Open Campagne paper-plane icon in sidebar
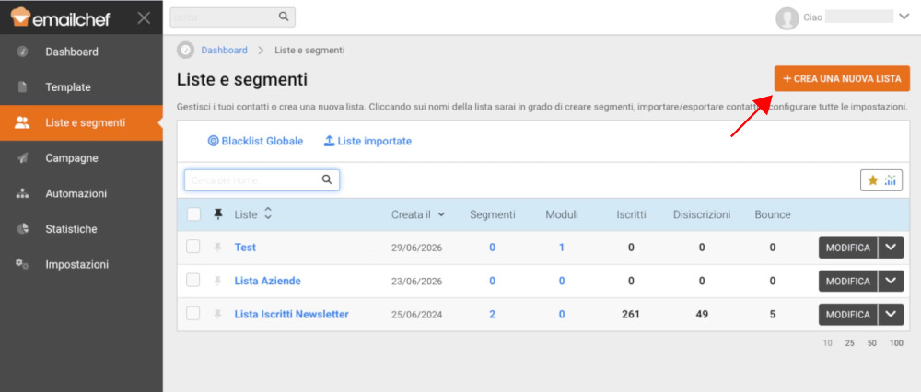Viewport: 921px width, 392px height. (x=22, y=158)
